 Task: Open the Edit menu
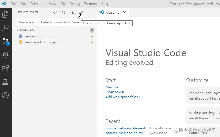point(23,4)
